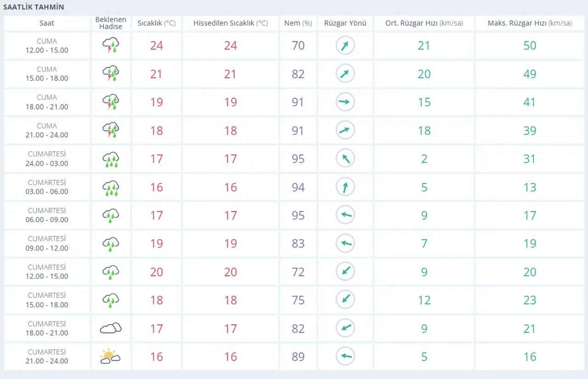This screenshot has width=588, height=379.
Task: Select wind direction icon for Cumartesi 12.00 - 15.00
Action: tap(345, 272)
